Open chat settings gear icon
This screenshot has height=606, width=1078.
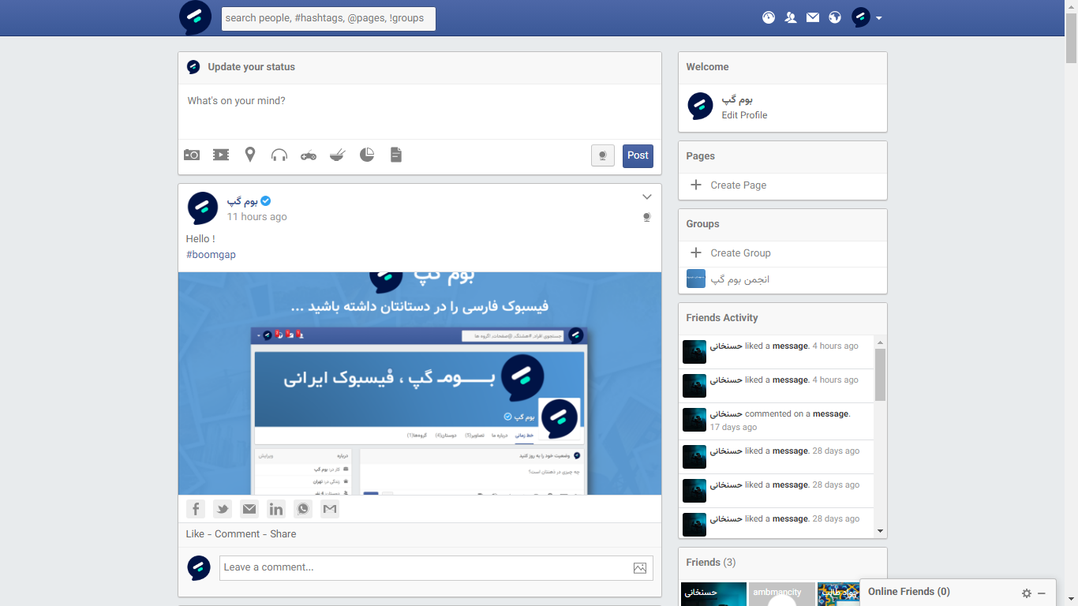point(1027,593)
